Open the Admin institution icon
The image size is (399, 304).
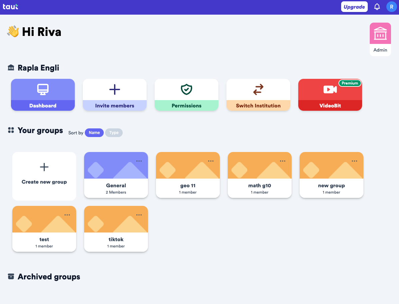click(x=380, y=34)
